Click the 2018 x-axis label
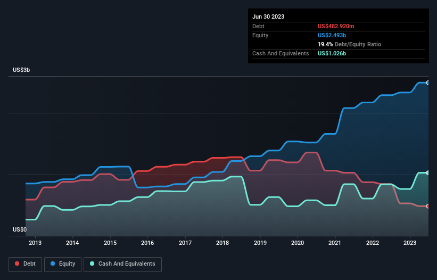This screenshot has height=280, width=437. pyautogui.click(x=222, y=243)
